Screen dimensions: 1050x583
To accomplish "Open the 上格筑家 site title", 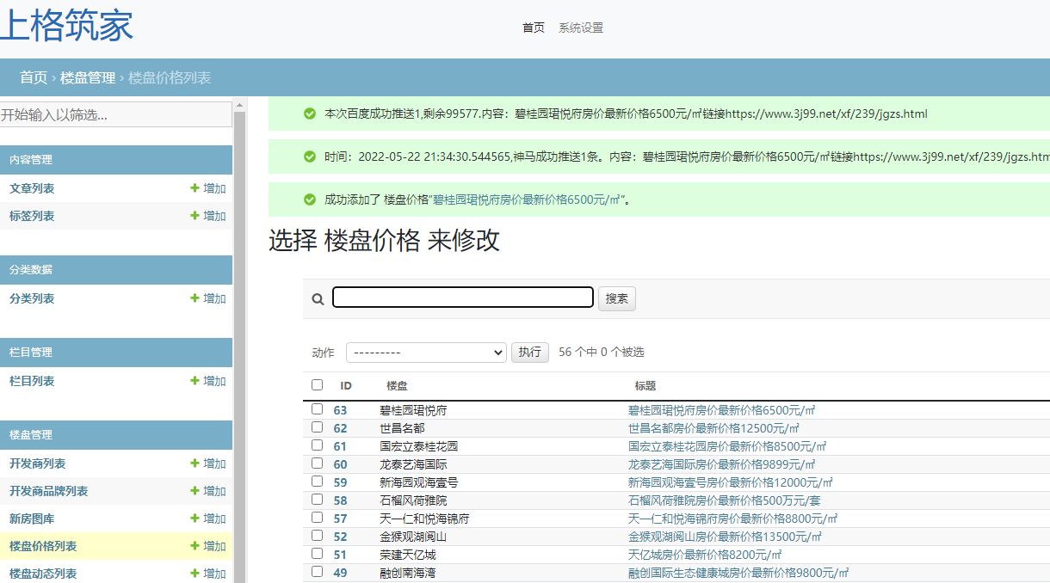I will 66,25.
